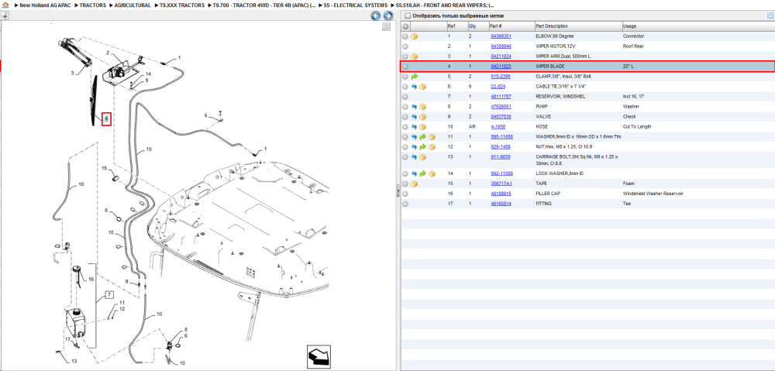
Task: Click the package icon in the TAPE row
Action: click(414, 184)
